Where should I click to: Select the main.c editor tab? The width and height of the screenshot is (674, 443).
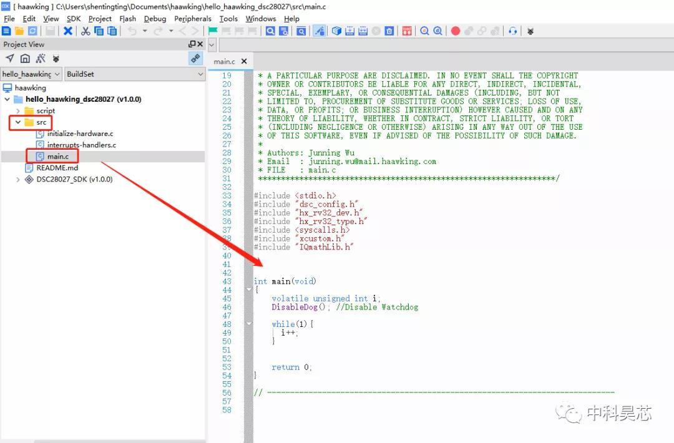pyautogui.click(x=225, y=61)
